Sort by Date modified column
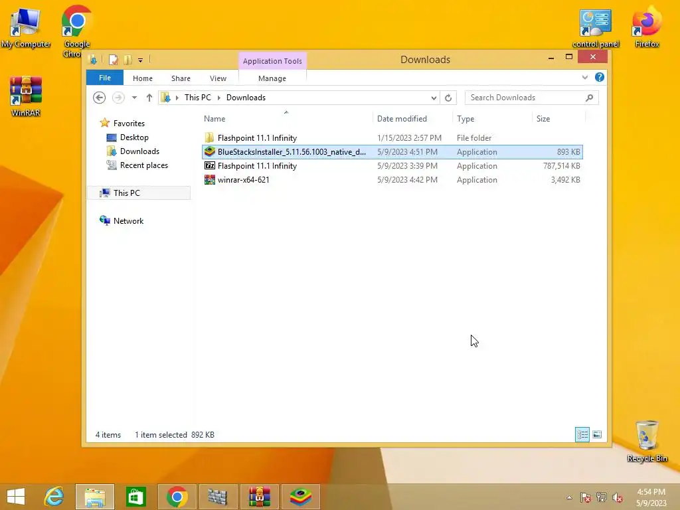Image resolution: width=680 pixels, height=510 pixels. 412,118
